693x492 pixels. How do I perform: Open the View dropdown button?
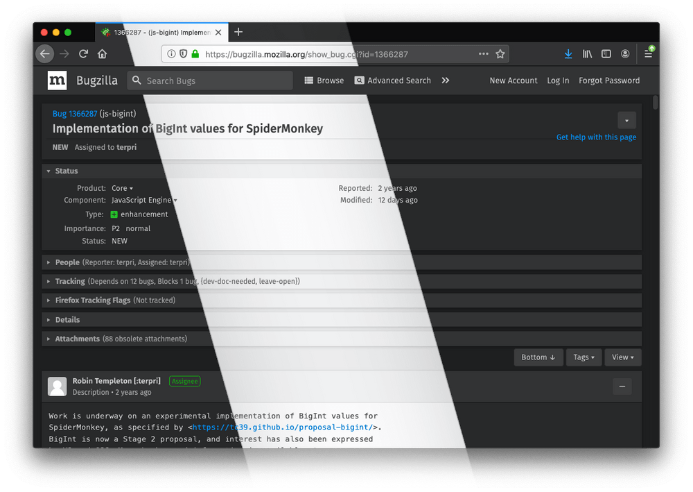622,357
